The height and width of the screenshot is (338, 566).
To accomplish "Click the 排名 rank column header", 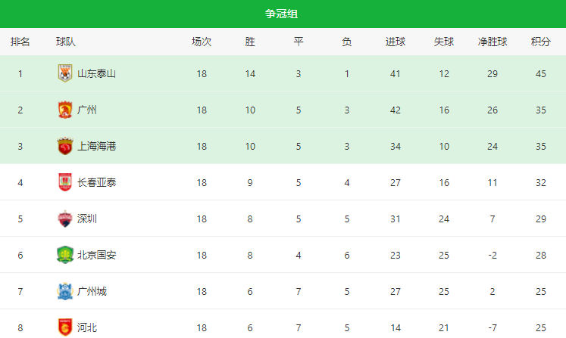I will (20, 42).
